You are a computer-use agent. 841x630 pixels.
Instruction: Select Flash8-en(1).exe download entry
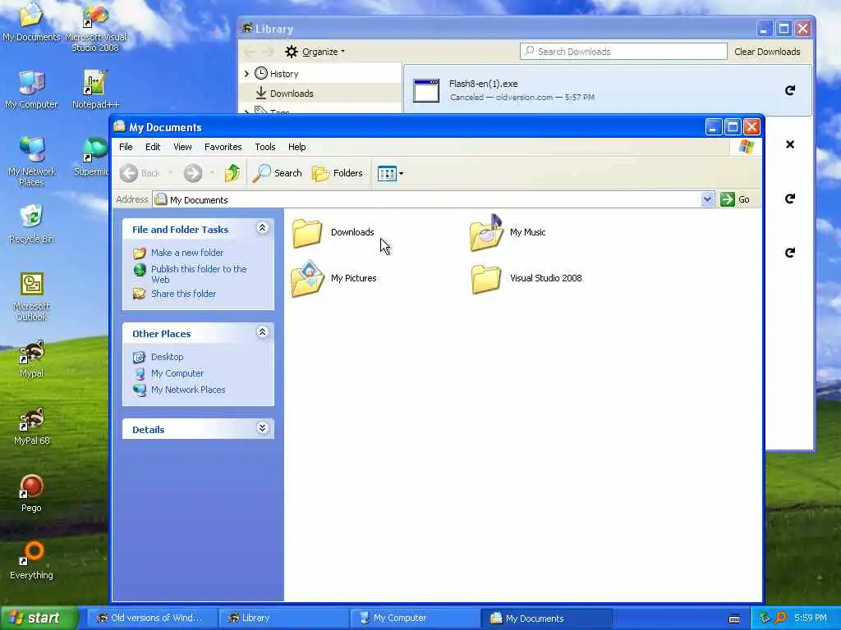pyautogui.click(x=607, y=90)
